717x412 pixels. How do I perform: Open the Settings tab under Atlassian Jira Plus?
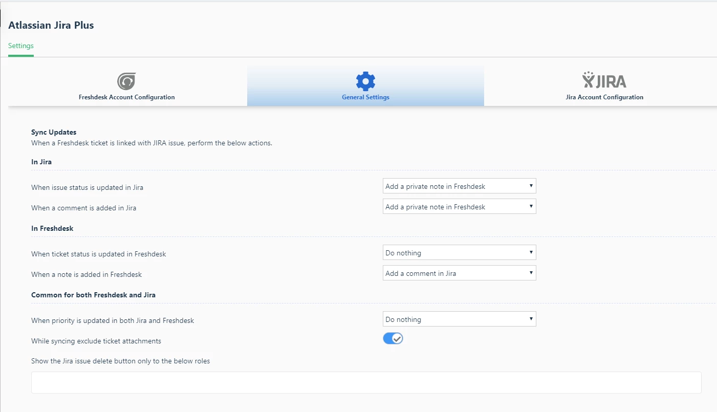21,46
